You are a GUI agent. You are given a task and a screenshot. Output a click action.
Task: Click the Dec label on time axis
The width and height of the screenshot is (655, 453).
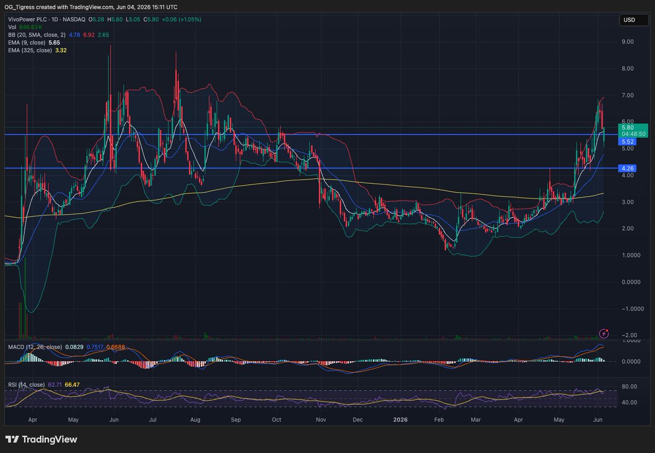pyautogui.click(x=358, y=420)
